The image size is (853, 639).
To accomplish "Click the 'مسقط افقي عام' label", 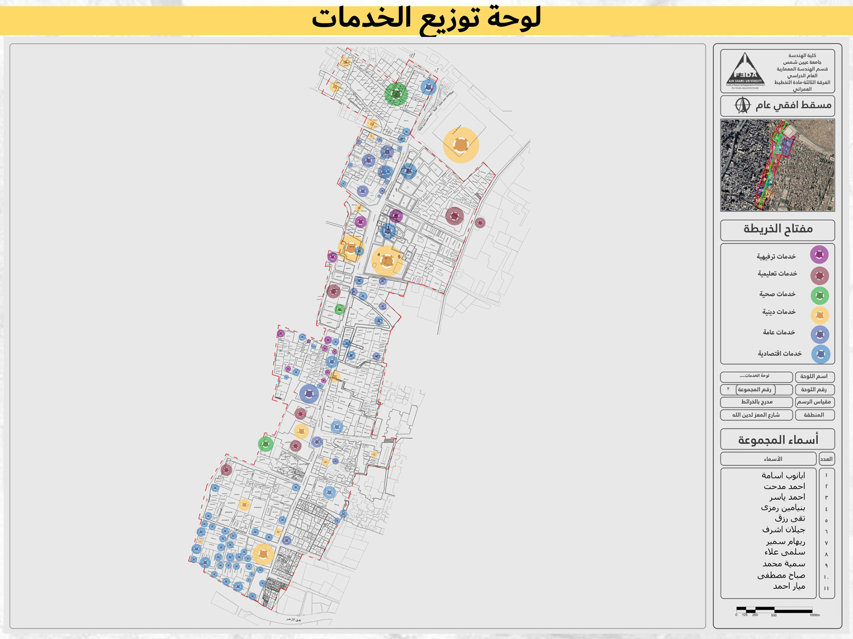I will coord(793,106).
